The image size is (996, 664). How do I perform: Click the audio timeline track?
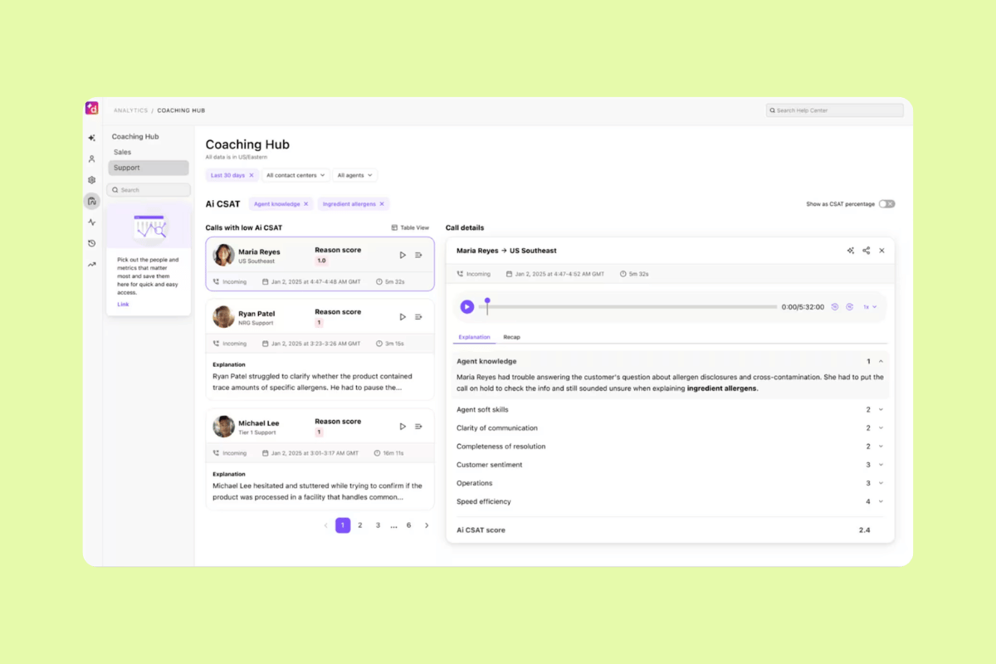(627, 307)
